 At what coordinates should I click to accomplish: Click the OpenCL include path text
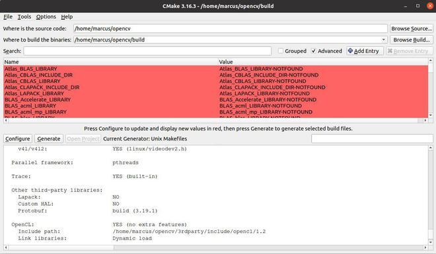(189, 232)
